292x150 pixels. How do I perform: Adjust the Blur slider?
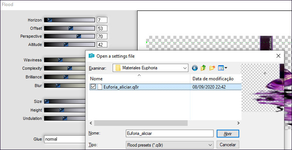pyautogui.click(x=65, y=86)
